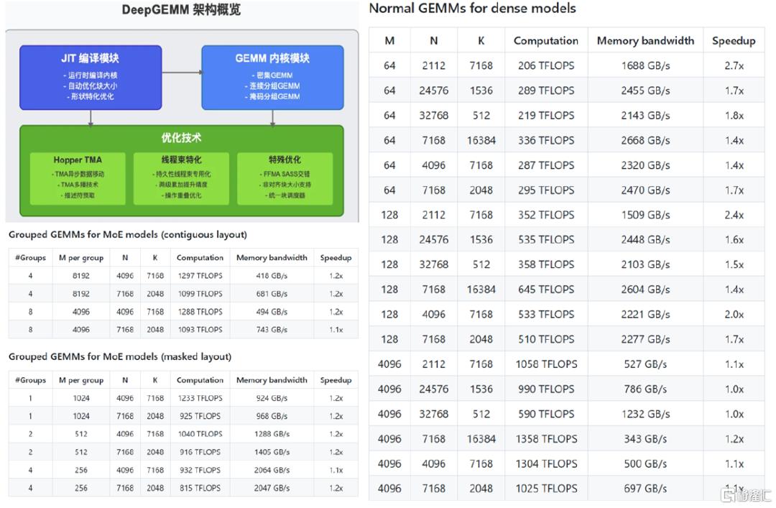Click the M per group header in the masked layout table
This screenshot has height=508, width=776.
click(x=81, y=380)
